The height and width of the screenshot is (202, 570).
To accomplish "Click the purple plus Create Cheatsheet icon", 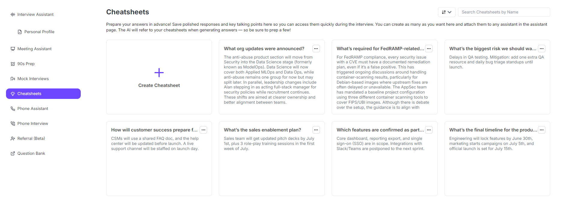I will tap(159, 73).
